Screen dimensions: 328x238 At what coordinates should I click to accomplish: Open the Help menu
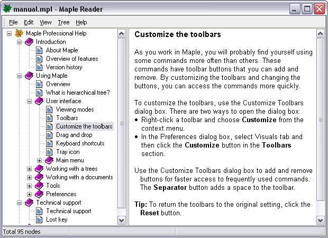[81, 22]
